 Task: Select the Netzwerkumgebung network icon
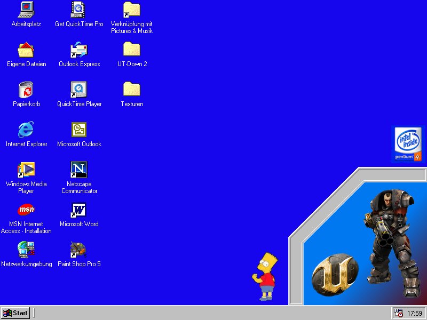coord(26,250)
